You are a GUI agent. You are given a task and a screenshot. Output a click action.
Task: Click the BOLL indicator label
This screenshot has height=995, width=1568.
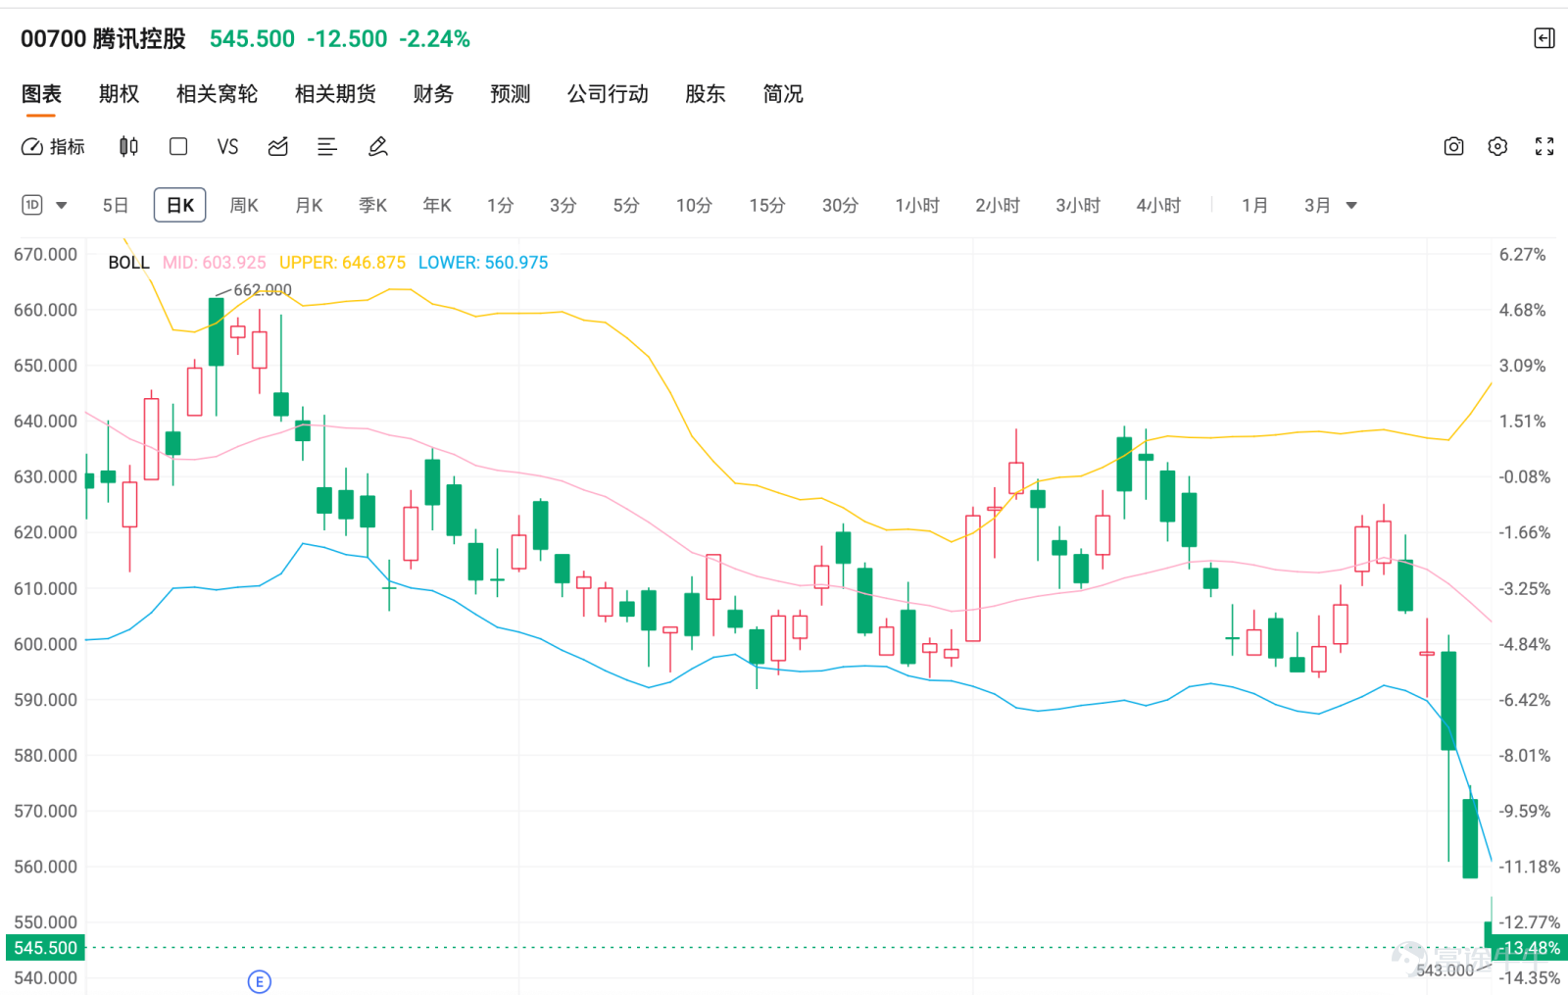tap(128, 263)
